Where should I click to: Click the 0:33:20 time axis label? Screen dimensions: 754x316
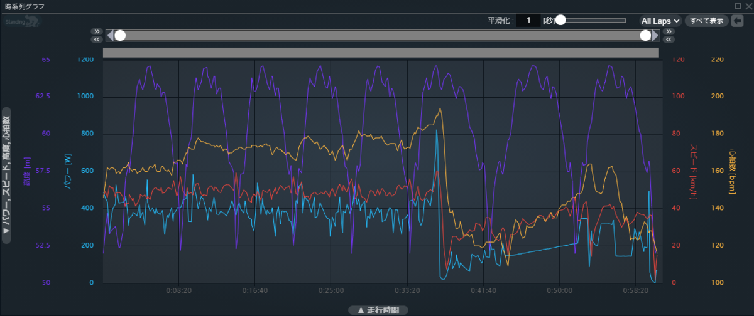(x=407, y=291)
